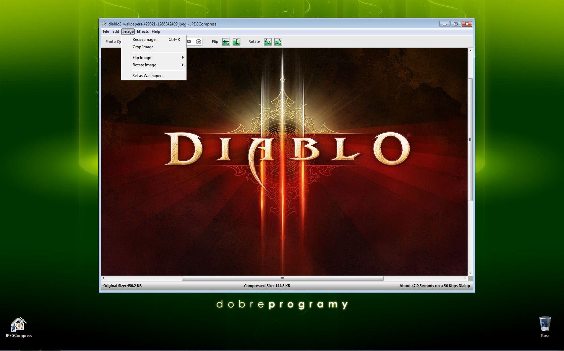Screen dimensions: 564x351
Task: Click the Flip label in toolbar
Action: (215, 42)
